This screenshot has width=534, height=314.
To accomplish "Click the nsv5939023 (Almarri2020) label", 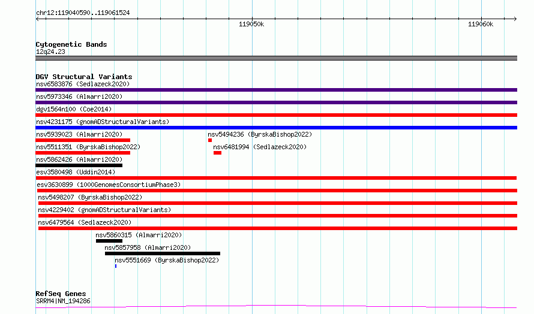I will pyautogui.click(x=79, y=134).
